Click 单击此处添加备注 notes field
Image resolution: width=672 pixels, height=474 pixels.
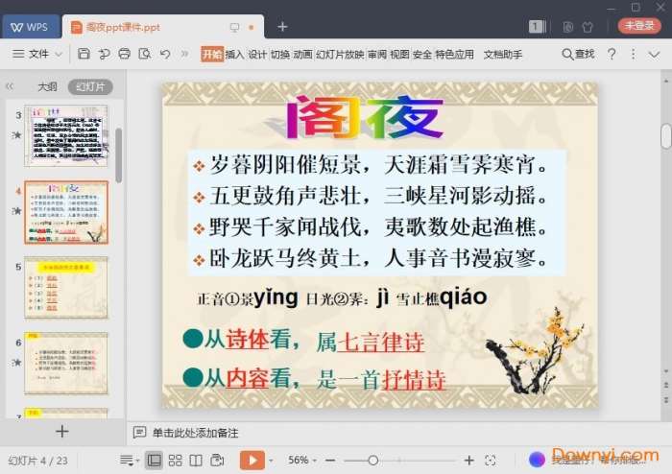[x=196, y=433]
